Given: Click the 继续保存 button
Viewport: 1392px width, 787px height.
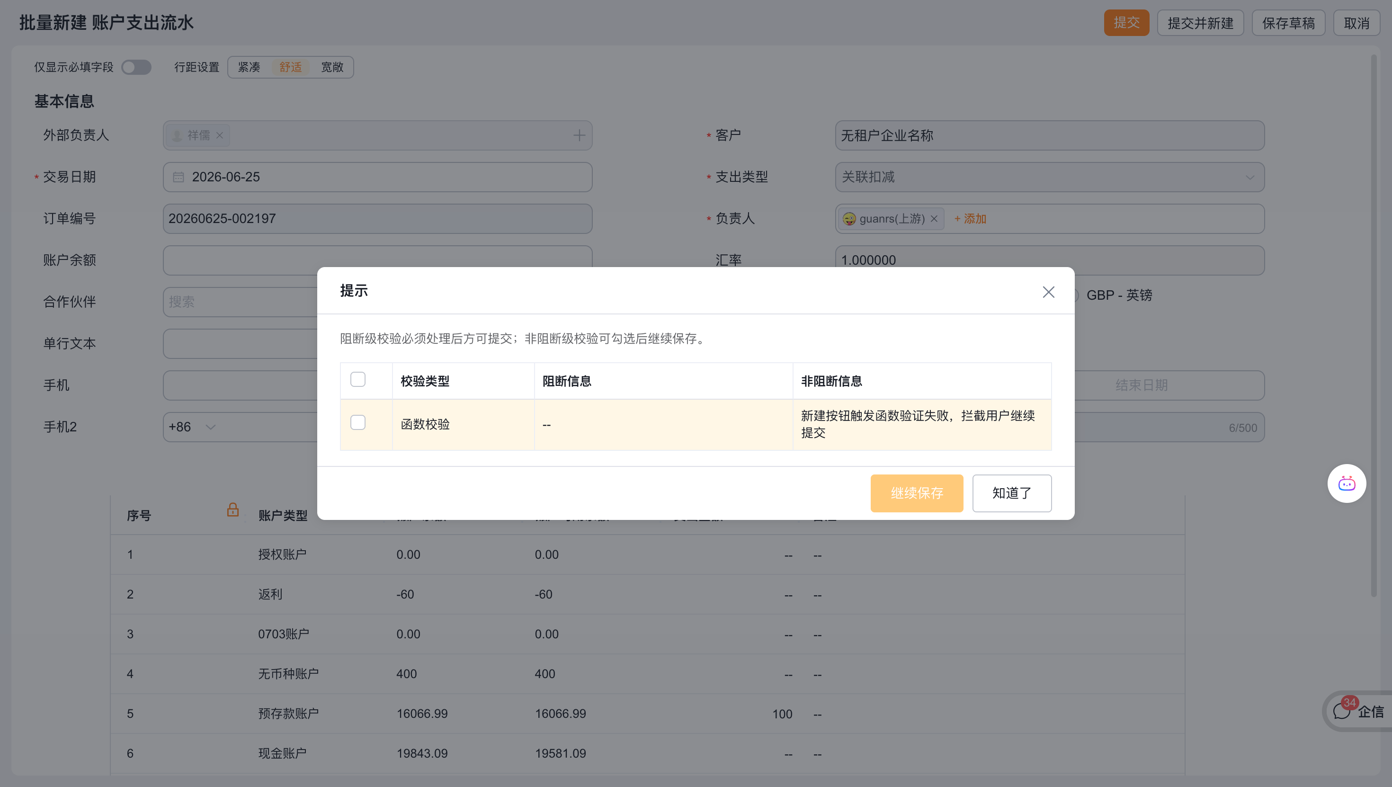Looking at the screenshot, I should 917,493.
